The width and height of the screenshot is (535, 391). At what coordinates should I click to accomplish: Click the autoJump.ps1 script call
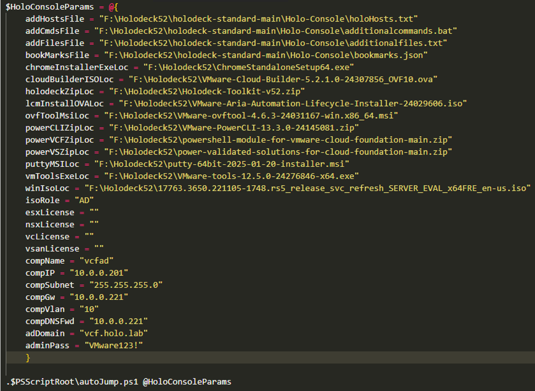[72, 382]
